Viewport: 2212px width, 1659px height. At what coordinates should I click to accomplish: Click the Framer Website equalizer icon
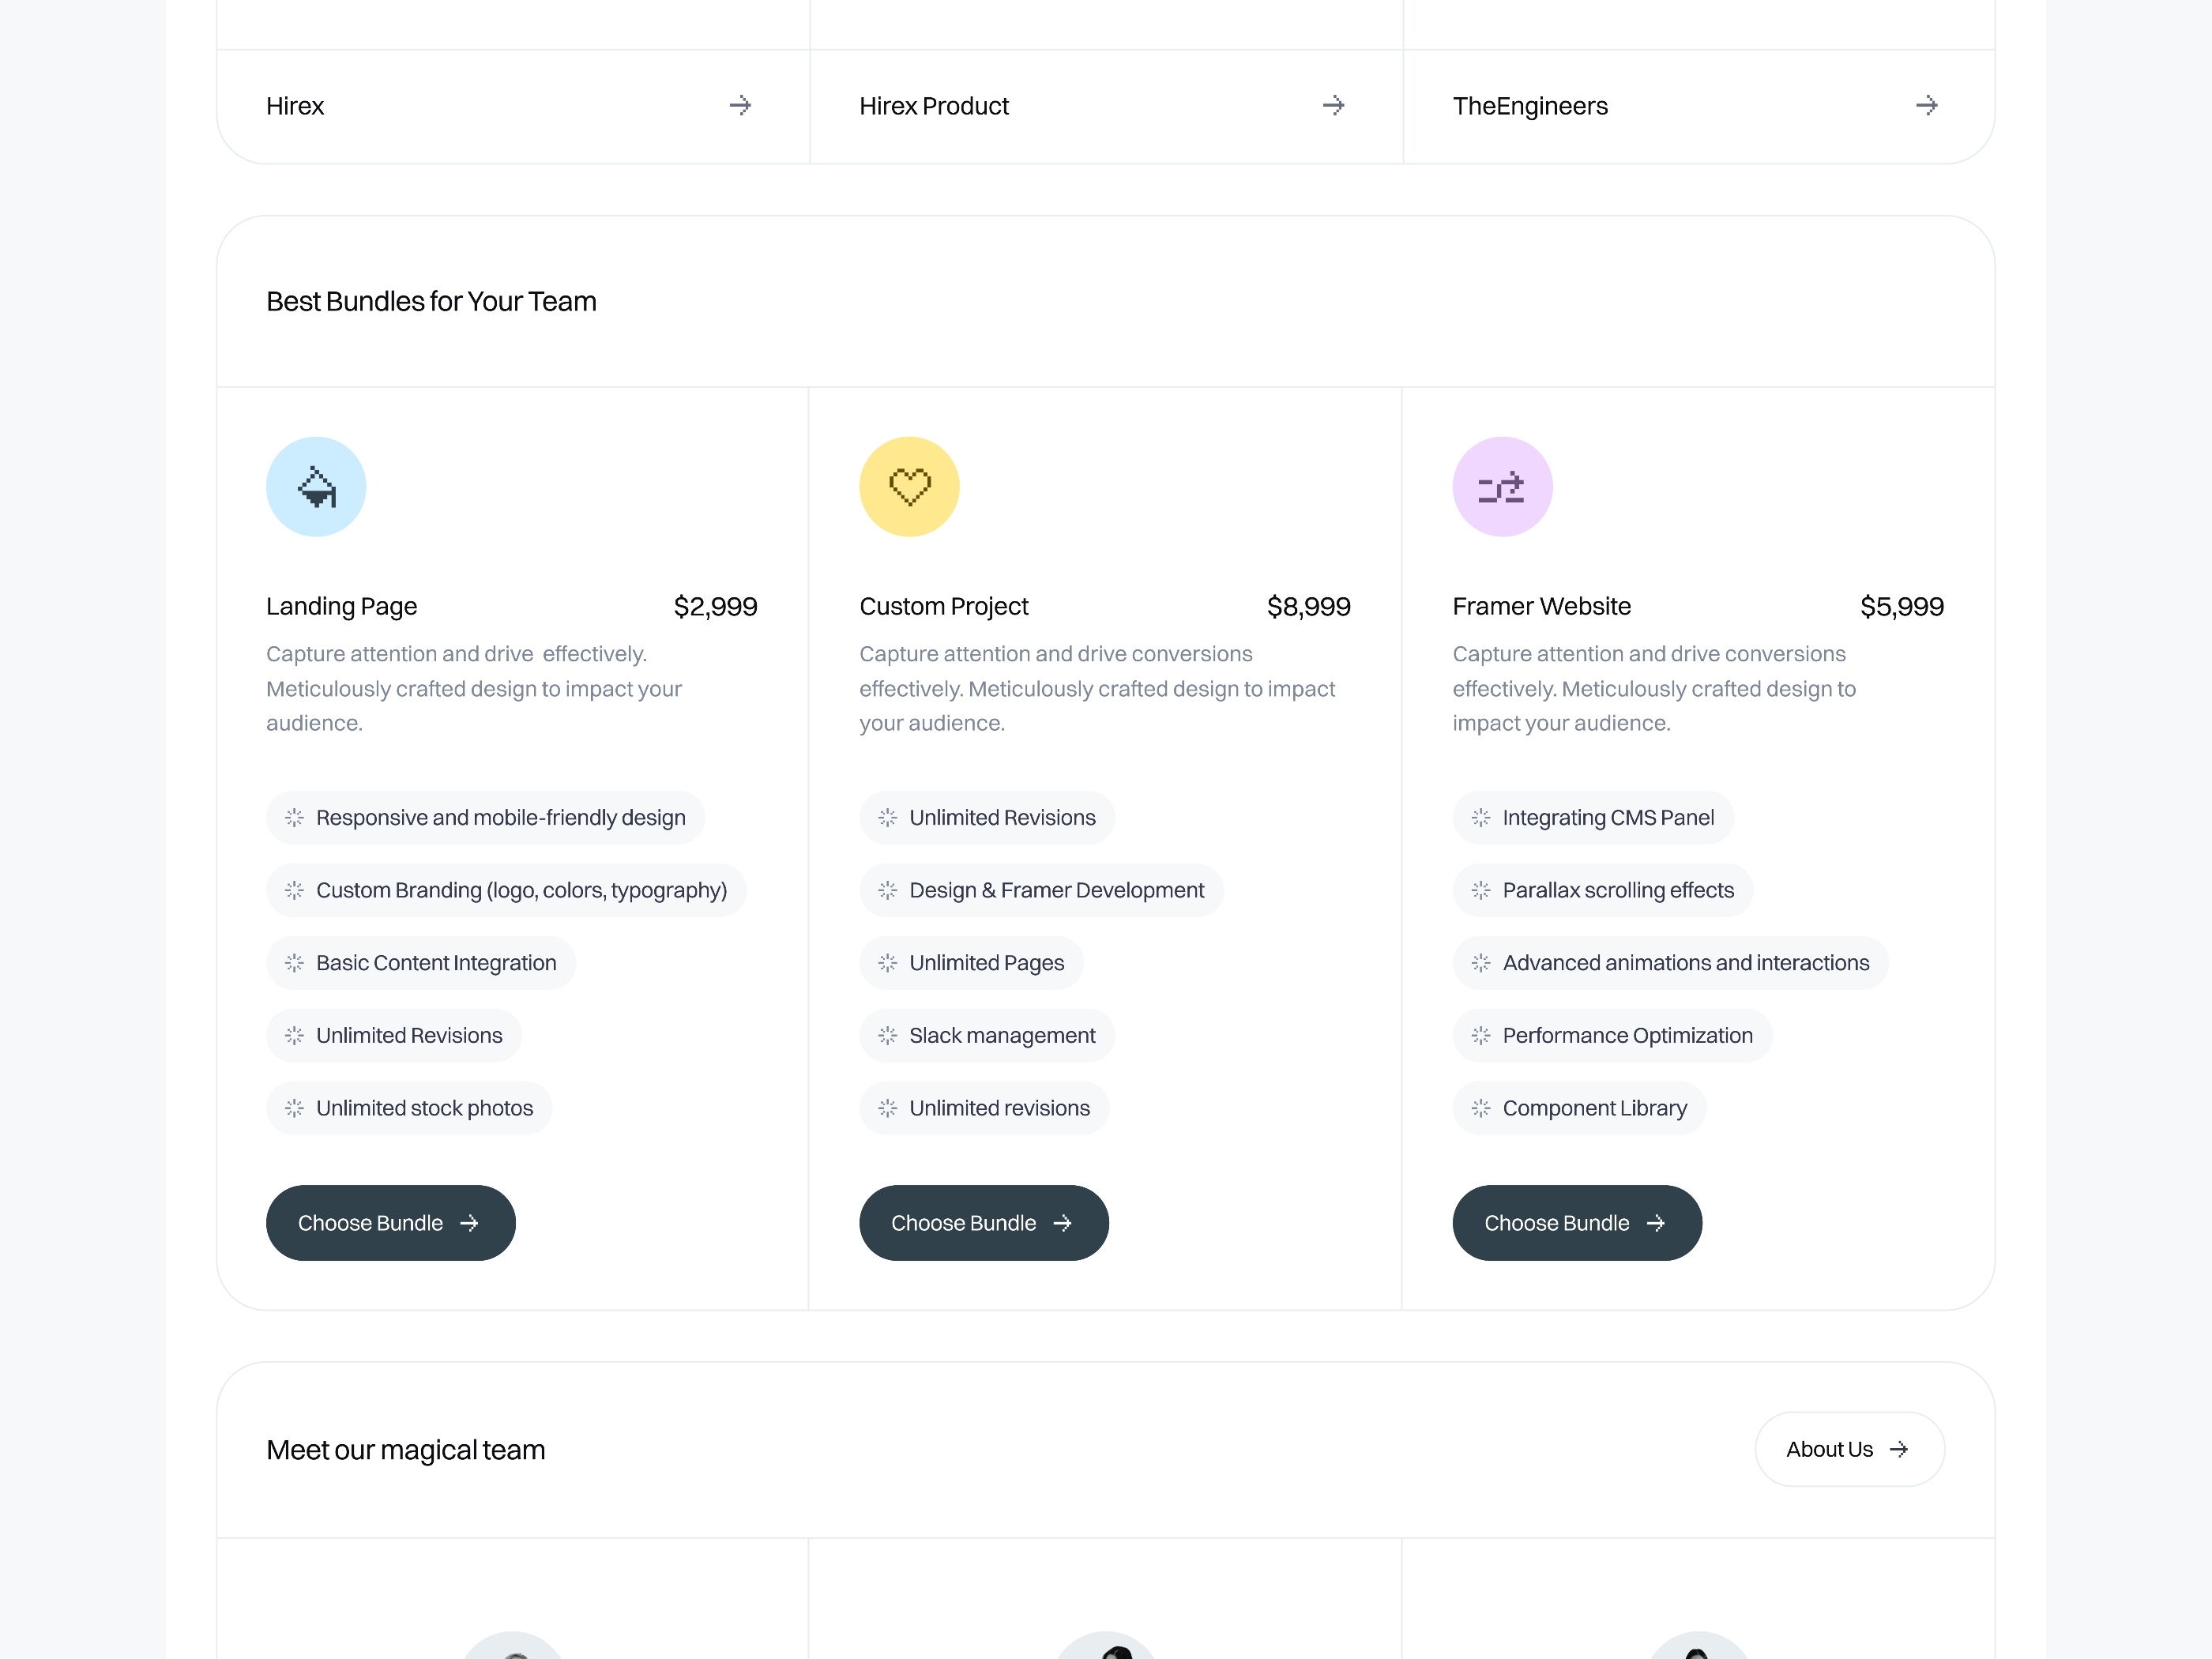[x=1501, y=486]
